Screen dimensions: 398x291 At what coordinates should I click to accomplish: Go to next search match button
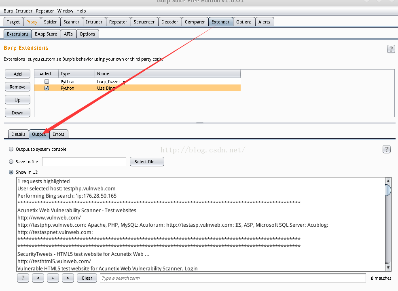[x=68, y=278]
